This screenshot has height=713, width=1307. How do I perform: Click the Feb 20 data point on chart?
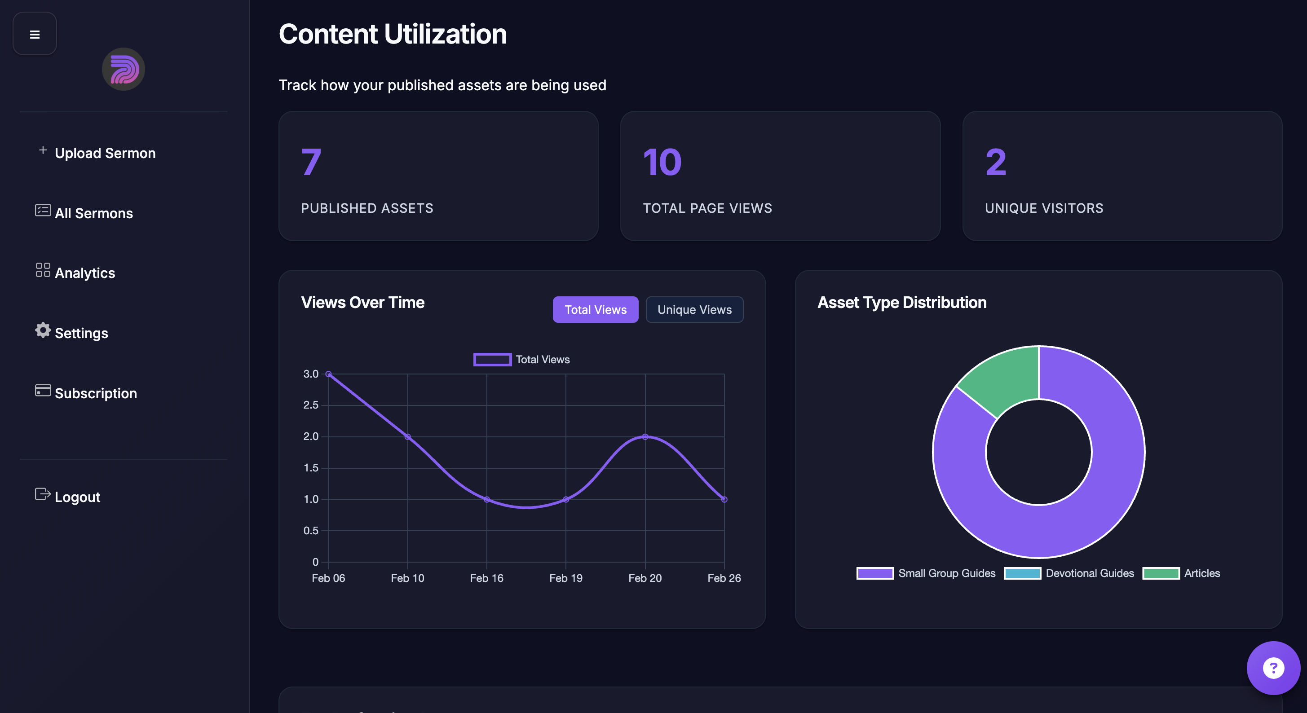point(645,436)
